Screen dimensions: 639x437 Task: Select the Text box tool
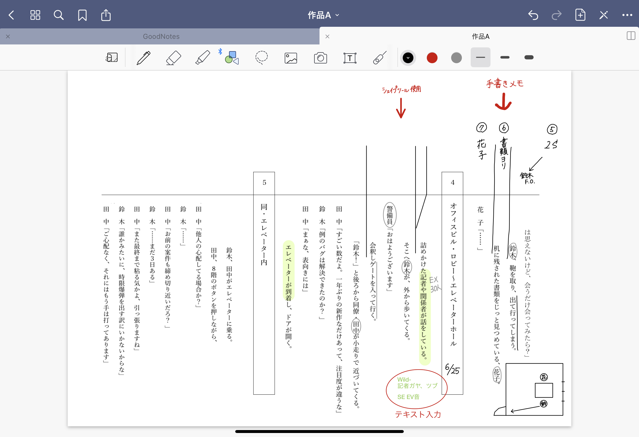pyautogui.click(x=350, y=58)
